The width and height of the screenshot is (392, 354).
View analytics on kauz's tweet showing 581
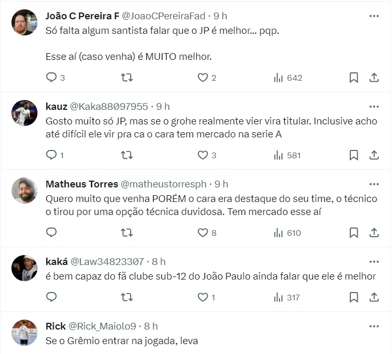click(x=287, y=155)
